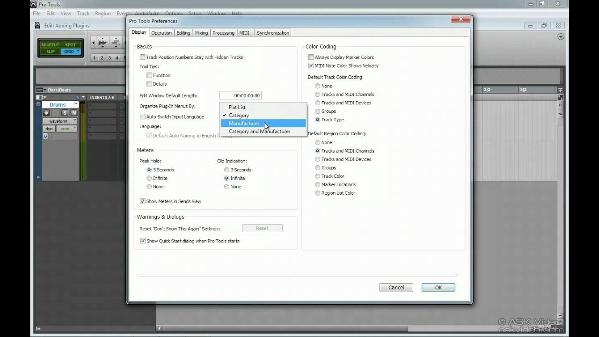Screen dimensions: 599x337
Task: Choose Flat List in plug-in menu dropdown
Action: [x=263, y=107]
